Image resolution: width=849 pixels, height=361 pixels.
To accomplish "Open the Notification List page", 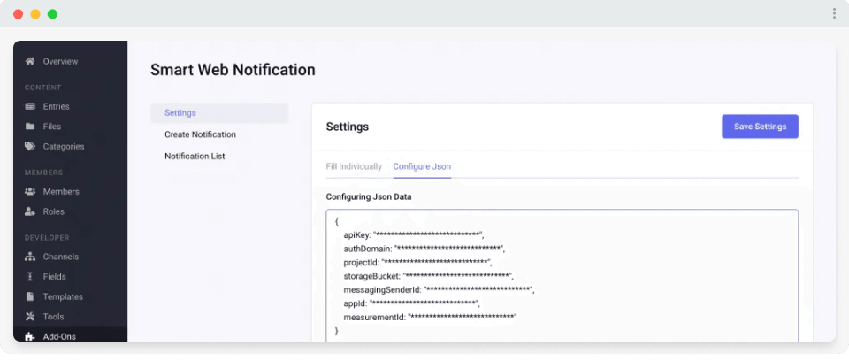I will 195,156.
